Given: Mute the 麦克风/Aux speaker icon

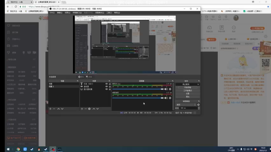Looking at the screenshot, I should [166, 89].
